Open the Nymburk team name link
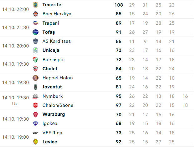 click(x=53, y=96)
